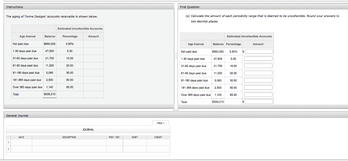348x161 pixels.
Task: Click the 5,065 balance in First Question table
Action: click(x=218, y=80)
